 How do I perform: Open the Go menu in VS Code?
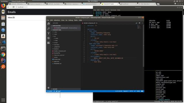click(66, 20)
